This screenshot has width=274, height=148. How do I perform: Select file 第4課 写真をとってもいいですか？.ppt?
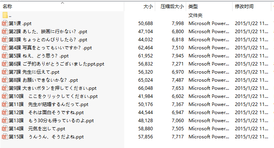[50, 48]
